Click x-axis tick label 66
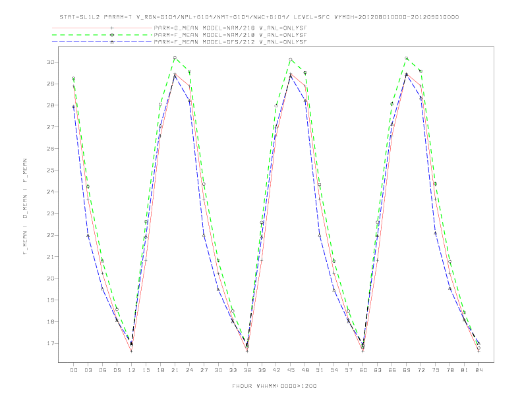Image resolution: width=522 pixels, height=403 pixels. click(392, 370)
